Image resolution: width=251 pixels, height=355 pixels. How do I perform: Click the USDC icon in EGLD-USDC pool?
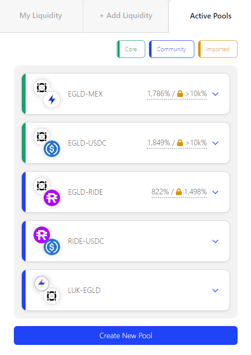(x=52, y=149)
